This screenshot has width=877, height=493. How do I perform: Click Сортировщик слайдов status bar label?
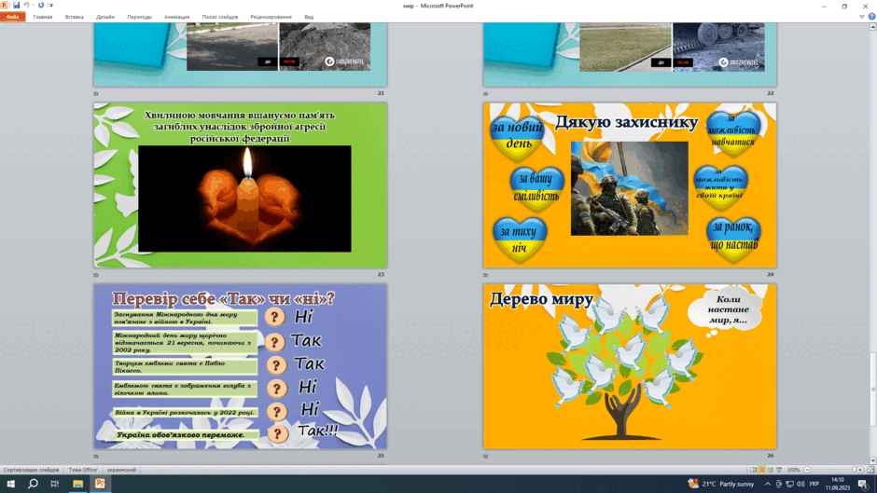click(x=32, y=470)
